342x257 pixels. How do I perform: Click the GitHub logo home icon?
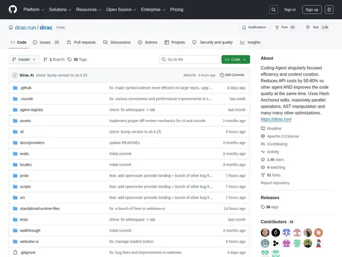(13, 10)
